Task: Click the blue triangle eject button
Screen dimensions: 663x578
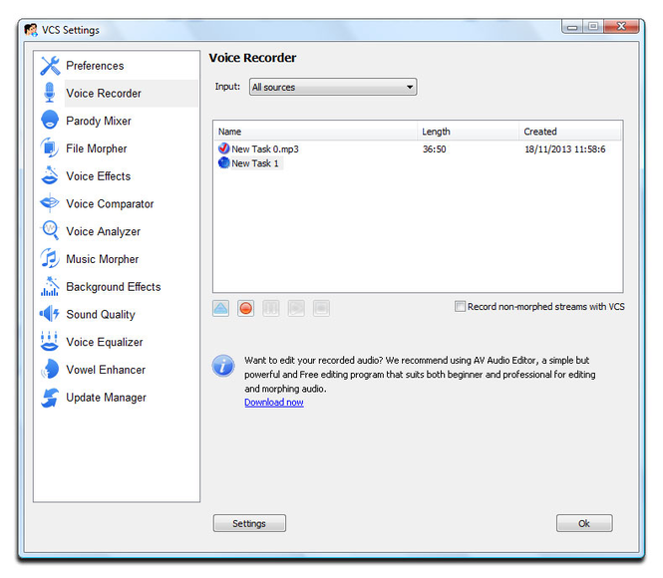Action: (220, 308)
